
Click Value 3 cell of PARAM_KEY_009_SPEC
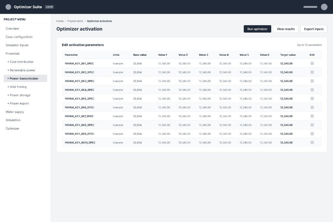[x=205, y=134]
